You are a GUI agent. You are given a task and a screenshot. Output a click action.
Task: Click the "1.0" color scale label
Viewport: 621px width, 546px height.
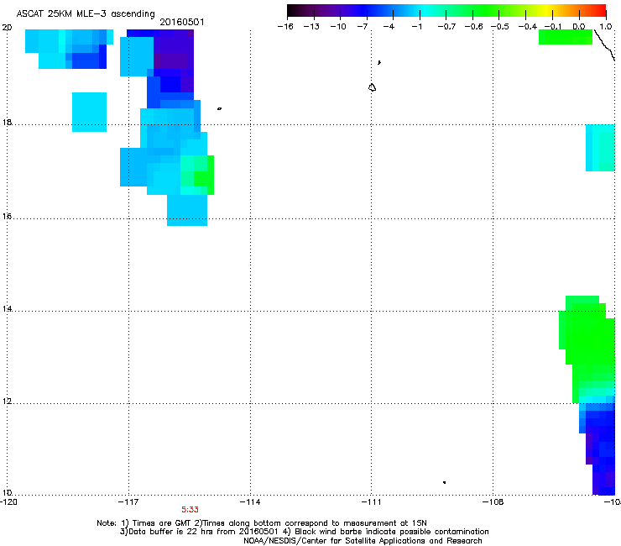pos(606,27)
